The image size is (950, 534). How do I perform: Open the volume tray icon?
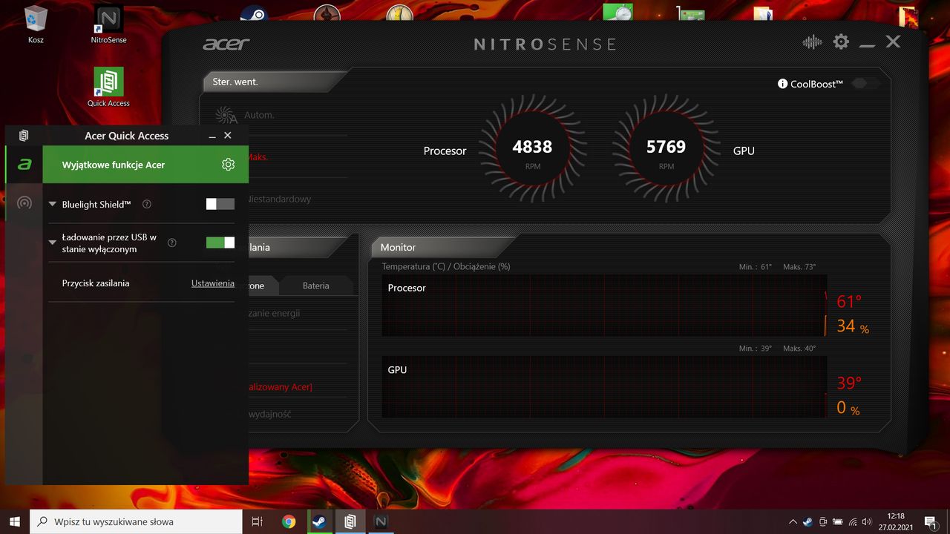(868, 521)
